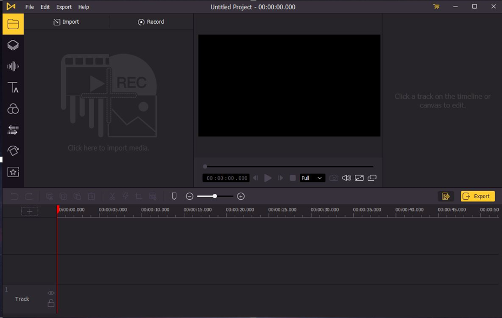Image resolution: width=502 pixels, height=318 pixels.
Task: Click the 00:00:20.000 ruler label
Action: 240,209
